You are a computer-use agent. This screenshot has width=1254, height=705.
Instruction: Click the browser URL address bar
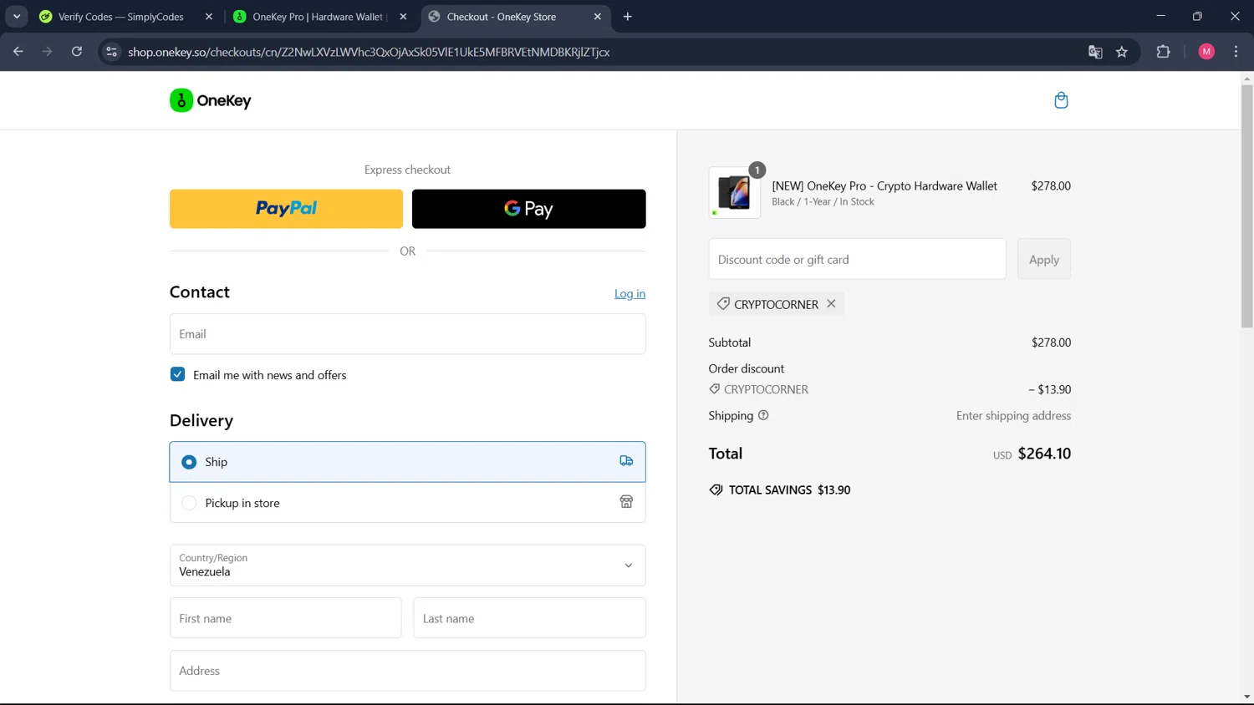click(x=602, y=52)
